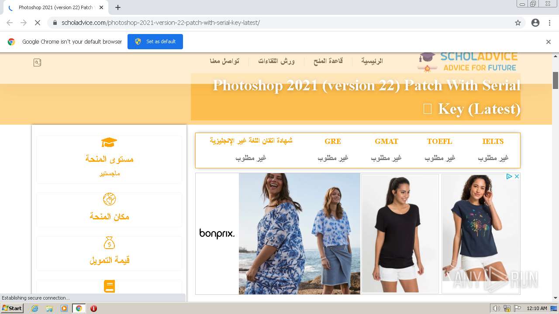The height and width of the screenshot is (314, 559).
Task: Click the Set as default button
Action: coord(155,41)
